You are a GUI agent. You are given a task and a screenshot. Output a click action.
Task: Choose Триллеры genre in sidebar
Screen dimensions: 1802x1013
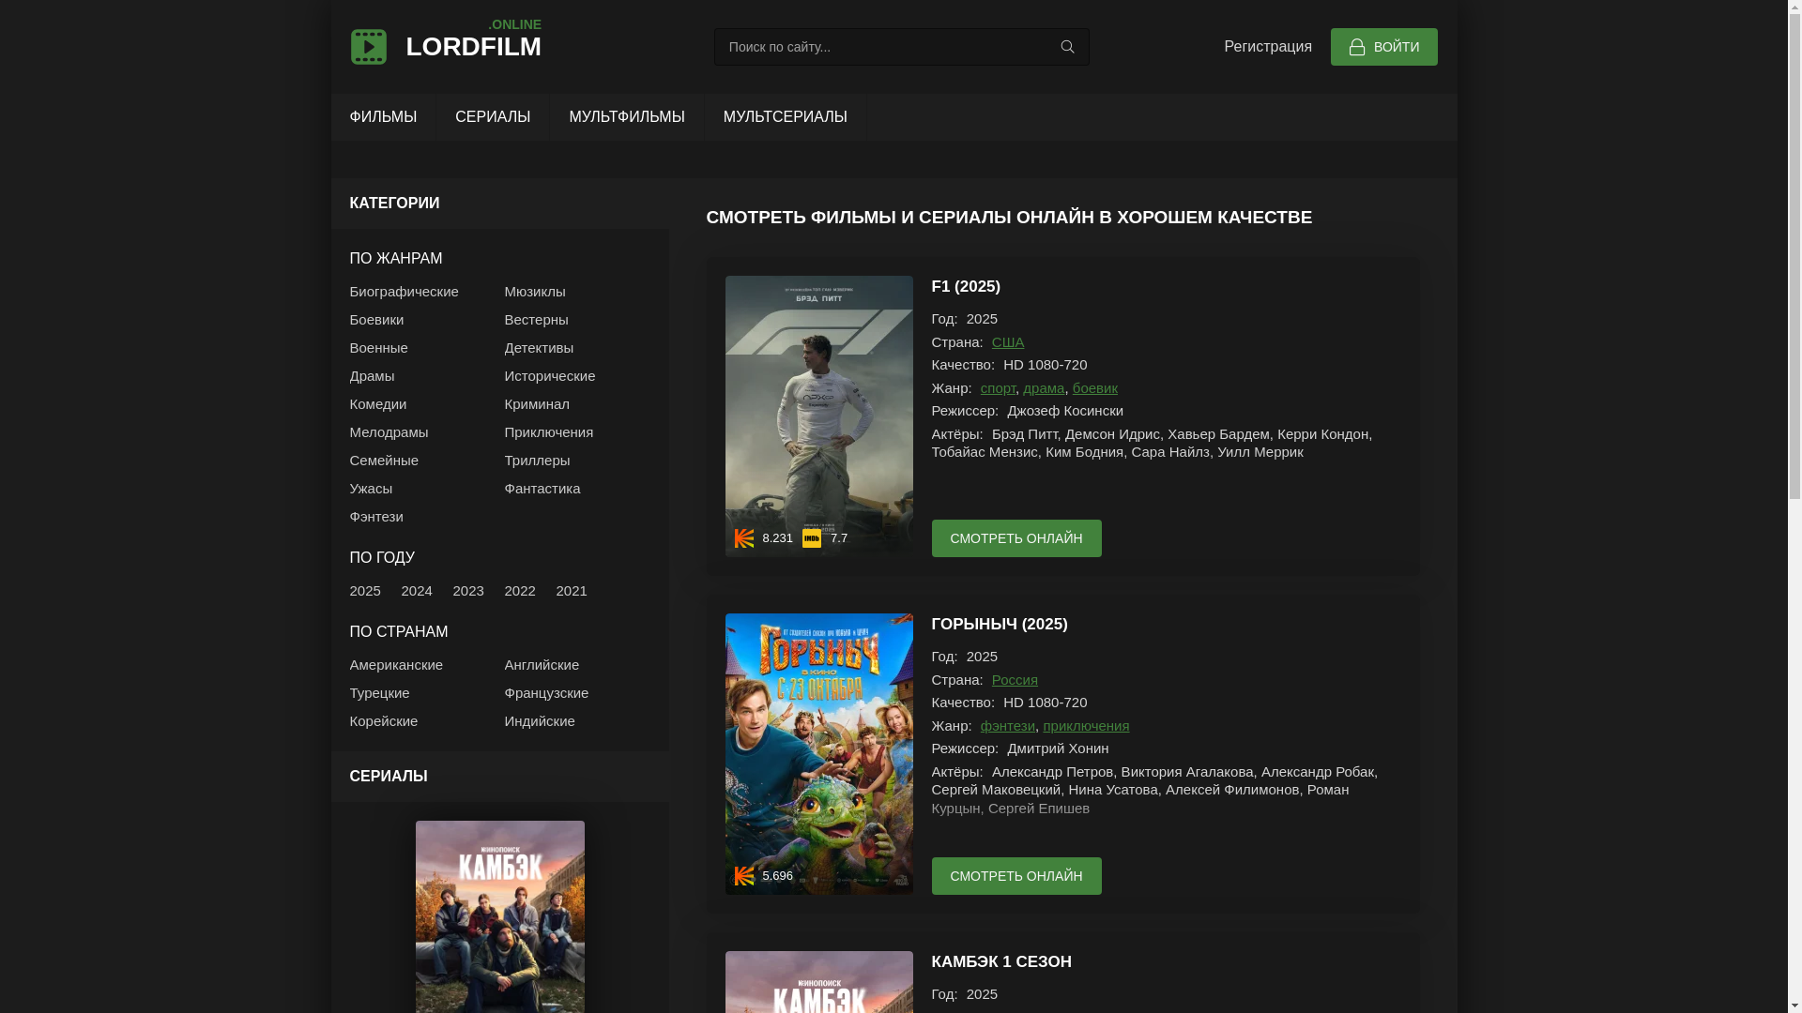[x=537, y=461]
